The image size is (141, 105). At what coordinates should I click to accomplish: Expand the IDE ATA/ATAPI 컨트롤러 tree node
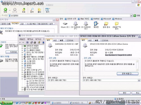pyautogui.click(x=22, y=87)
